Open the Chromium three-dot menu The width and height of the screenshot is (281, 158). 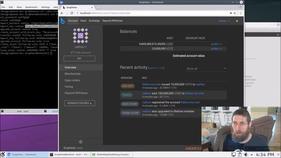(241, 13)
